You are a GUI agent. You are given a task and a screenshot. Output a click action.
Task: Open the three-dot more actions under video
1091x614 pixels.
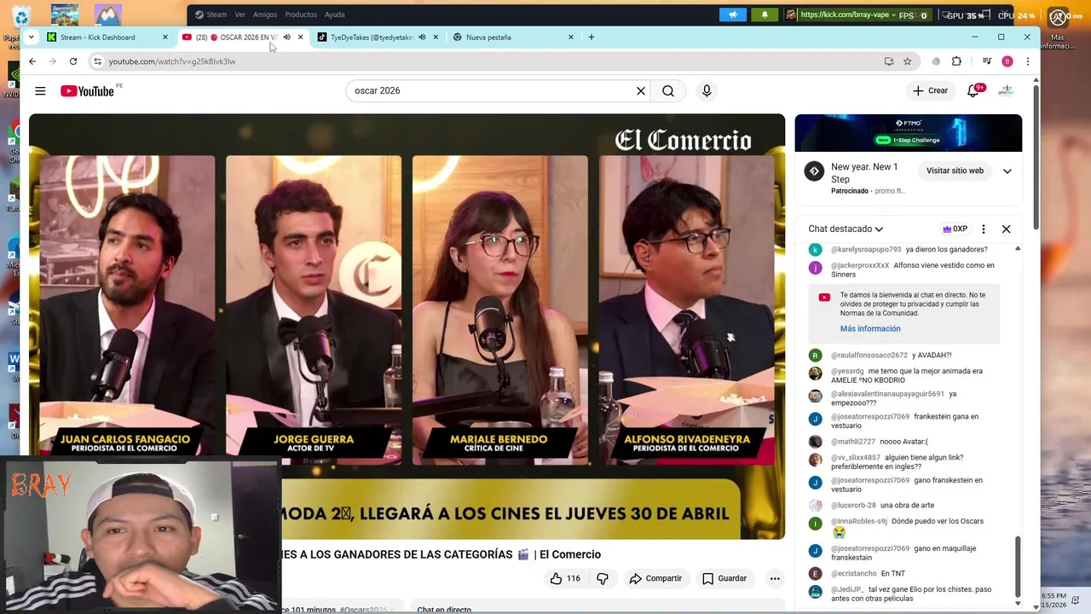pyautogui.click(x=775, y=578)
